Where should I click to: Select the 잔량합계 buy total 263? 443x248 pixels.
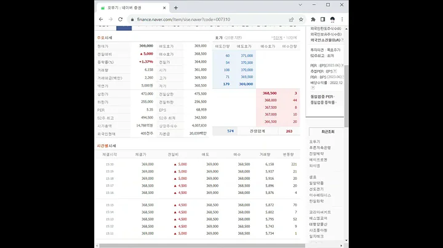point(289,131)
